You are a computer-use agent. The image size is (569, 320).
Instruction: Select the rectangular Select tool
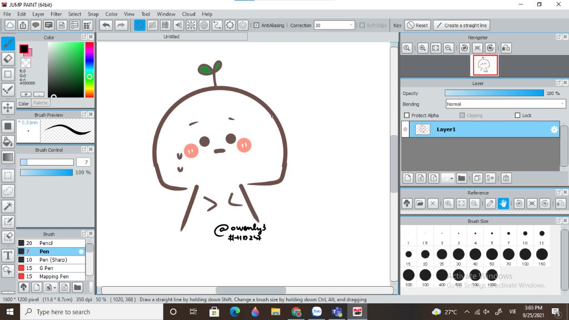[x=8, y=176]
